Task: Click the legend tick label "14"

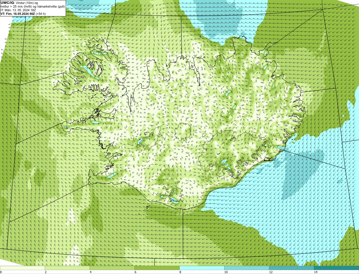Action: click(316, 272)
